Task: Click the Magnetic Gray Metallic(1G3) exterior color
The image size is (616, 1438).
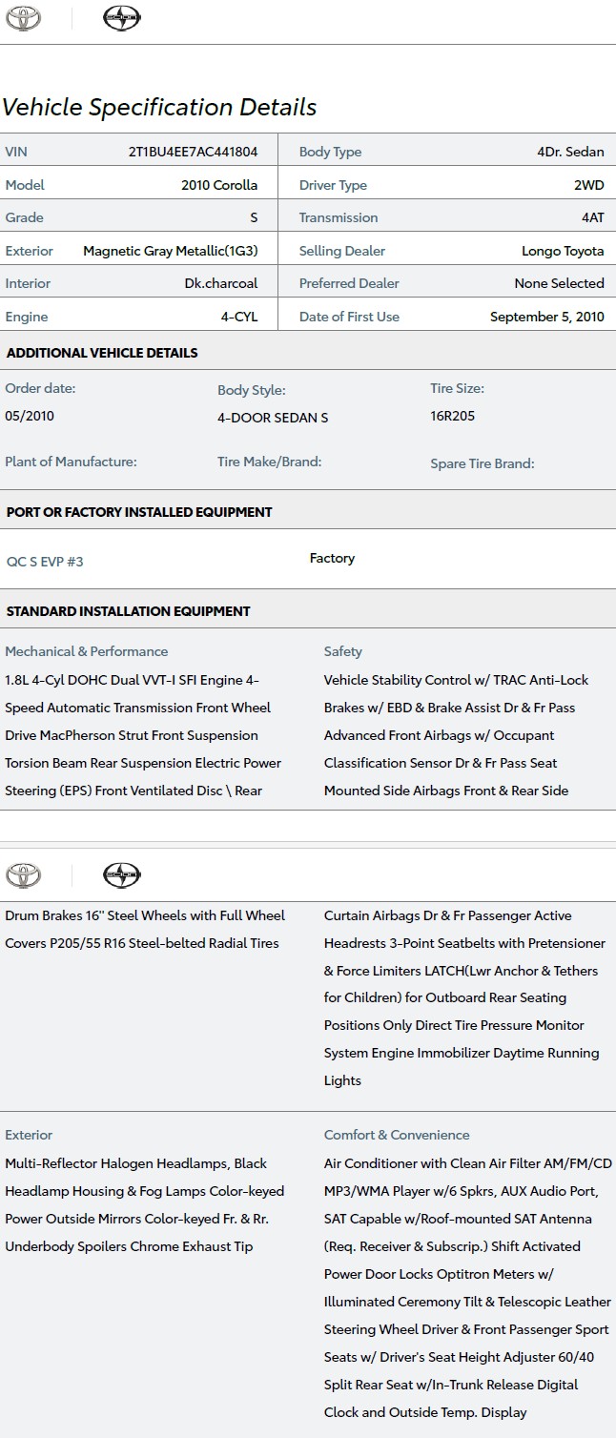Action: (171, 251)
